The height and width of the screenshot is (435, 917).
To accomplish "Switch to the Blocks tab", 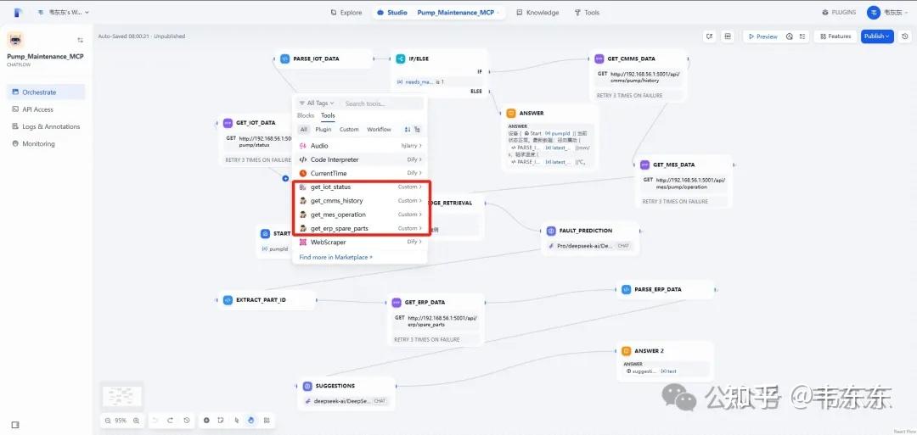I will (306, 115).
